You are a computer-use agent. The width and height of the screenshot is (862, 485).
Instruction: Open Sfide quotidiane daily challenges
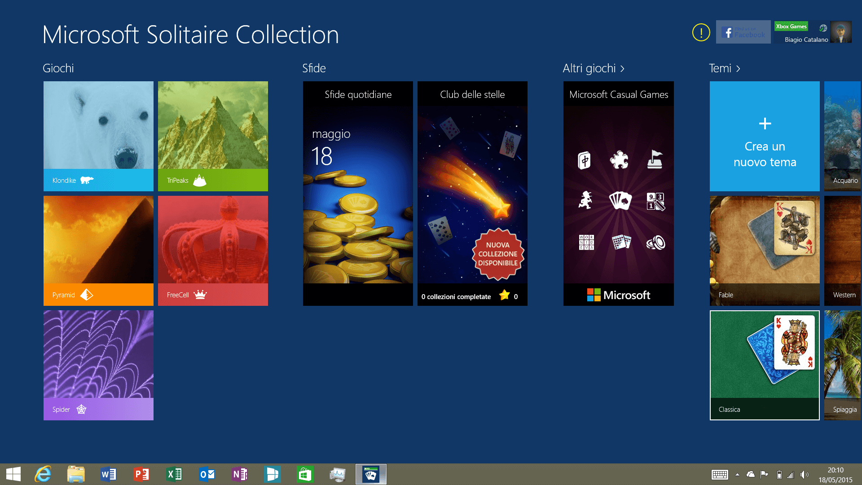click(x=358, y=194)
